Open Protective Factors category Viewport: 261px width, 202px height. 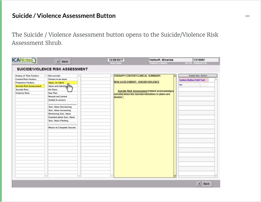25,83
